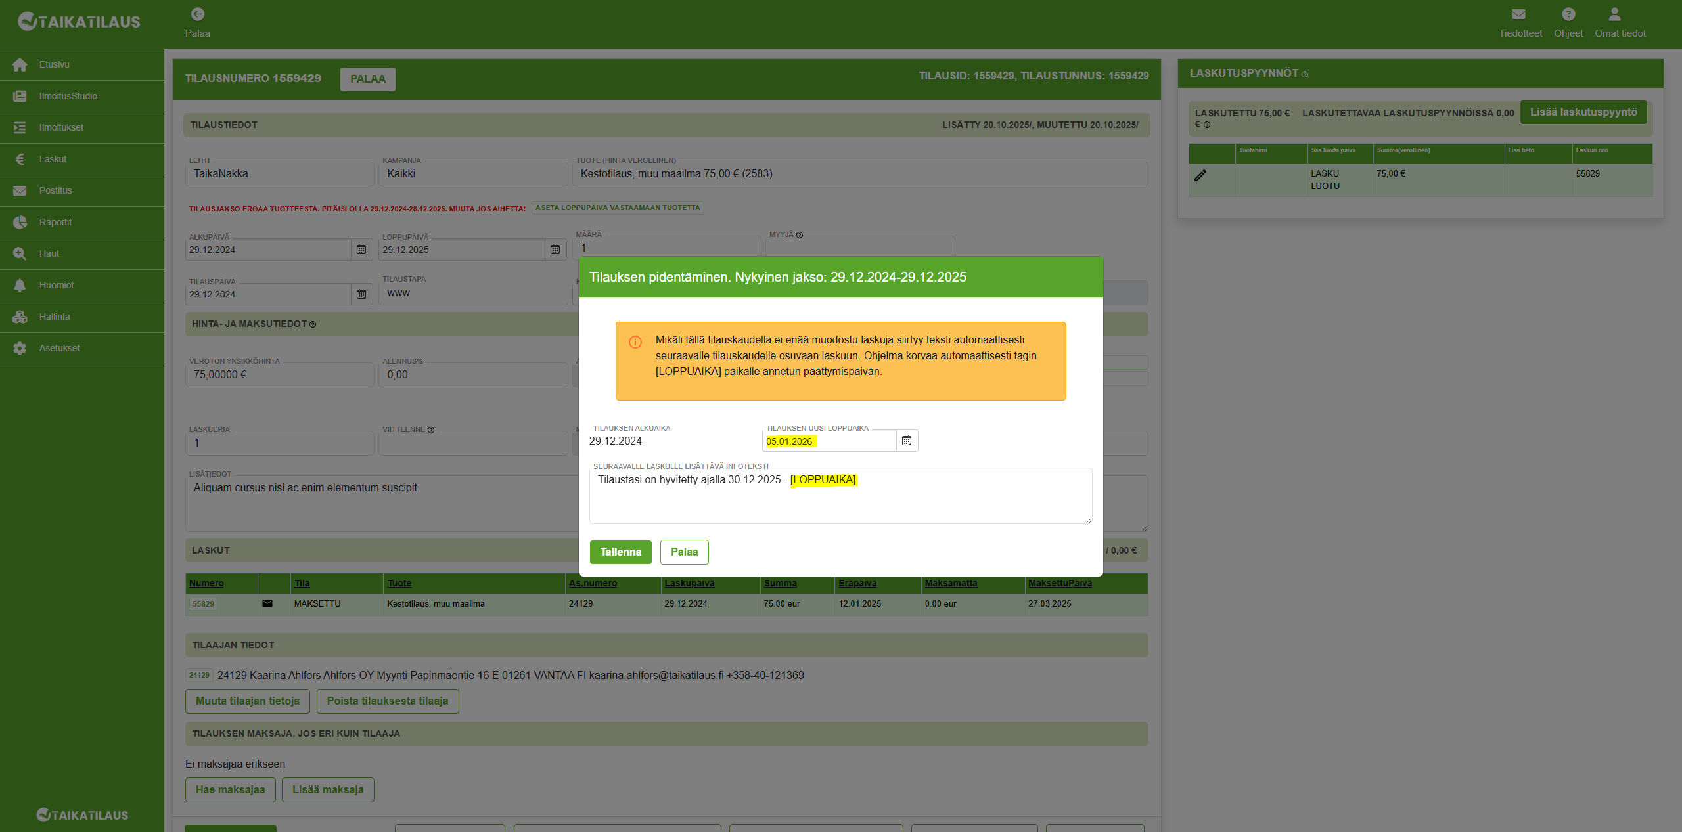Click the Palaa back arrow in header

pyautogui.click(x=198, y=14)
